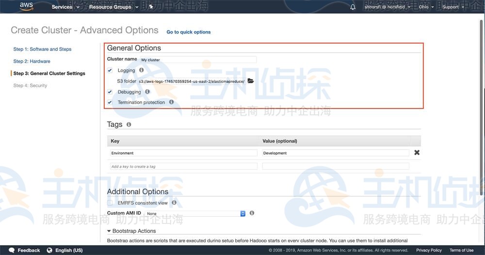Screen dimensions: 485x255
Task: Click the info icon beside Termination protection
Action: 171,102
